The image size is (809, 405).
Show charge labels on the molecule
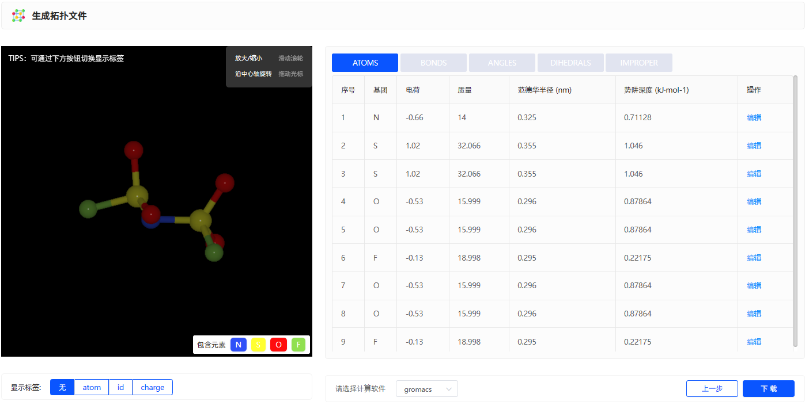point(153,387)
